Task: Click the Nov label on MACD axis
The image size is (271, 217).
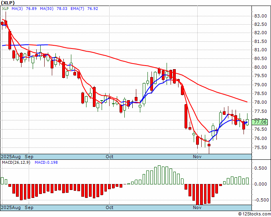Action: pos(197,207)
